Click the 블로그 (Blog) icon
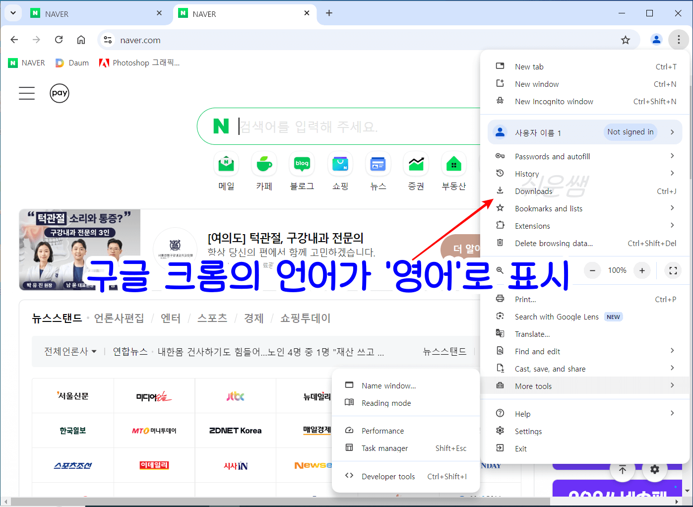The image size is (693, 507). coord(302,164)
